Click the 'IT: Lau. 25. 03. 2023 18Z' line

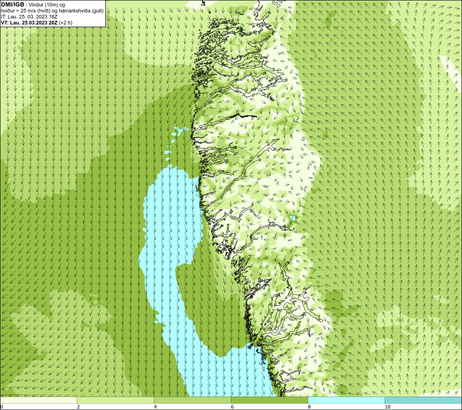click(29, 17)
